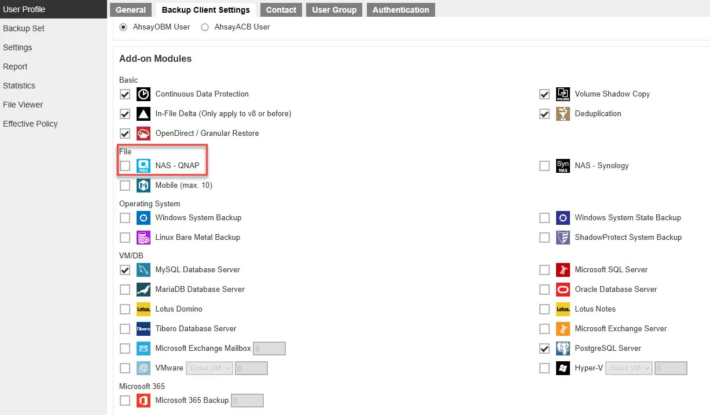The height and width of the screenshot is (415, 710).
Task: Open the Hyper-V Guest VM dropdown
Action: [x=629, y=368]
